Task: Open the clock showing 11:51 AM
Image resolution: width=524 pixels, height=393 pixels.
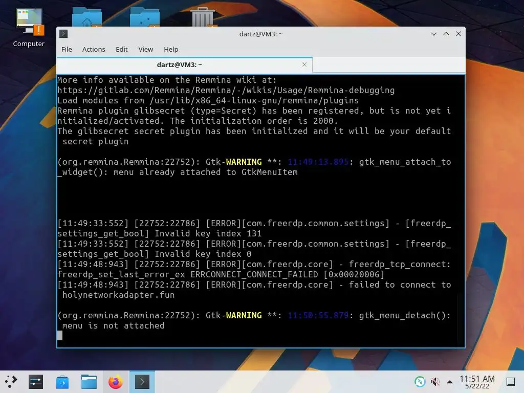Action: [x=477, y=382]
